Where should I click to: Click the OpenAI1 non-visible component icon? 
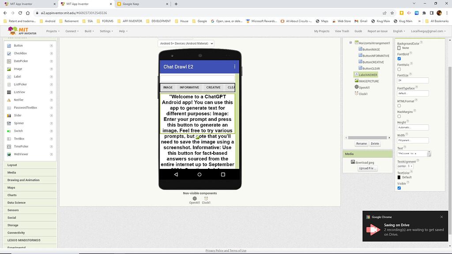point(194,199)
